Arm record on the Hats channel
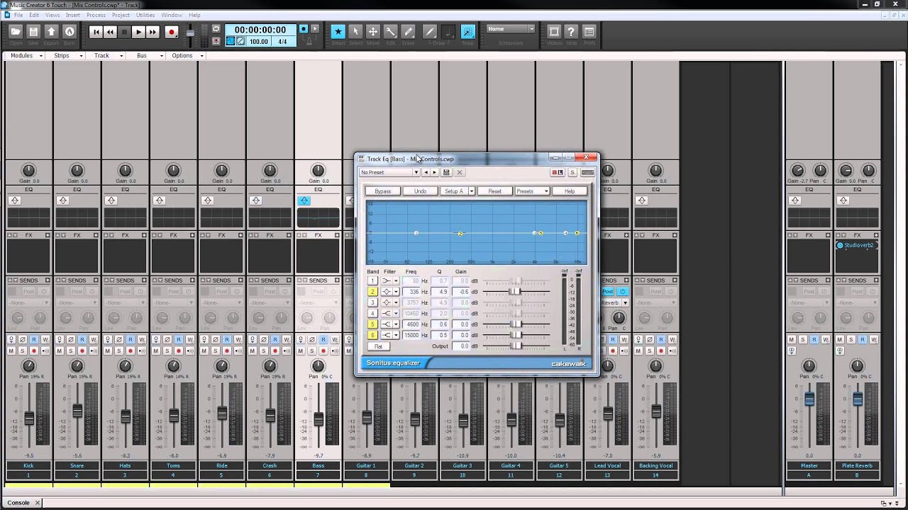This screenshot has width=908, height=510. coord(131,351)
